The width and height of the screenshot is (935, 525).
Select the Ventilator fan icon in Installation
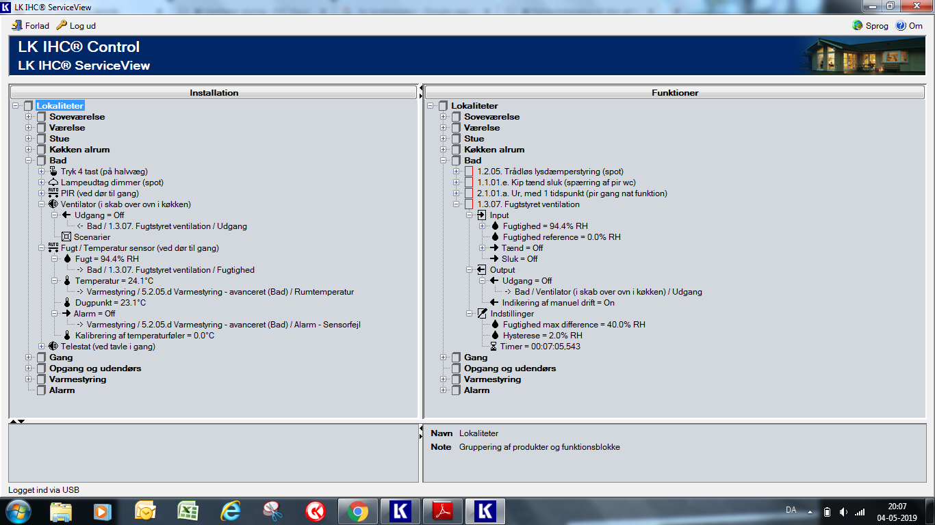tap(53, 204)
